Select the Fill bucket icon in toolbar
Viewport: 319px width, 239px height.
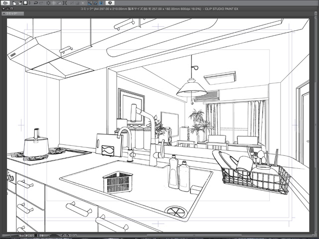pyautogui.click(x=59, y=3)
